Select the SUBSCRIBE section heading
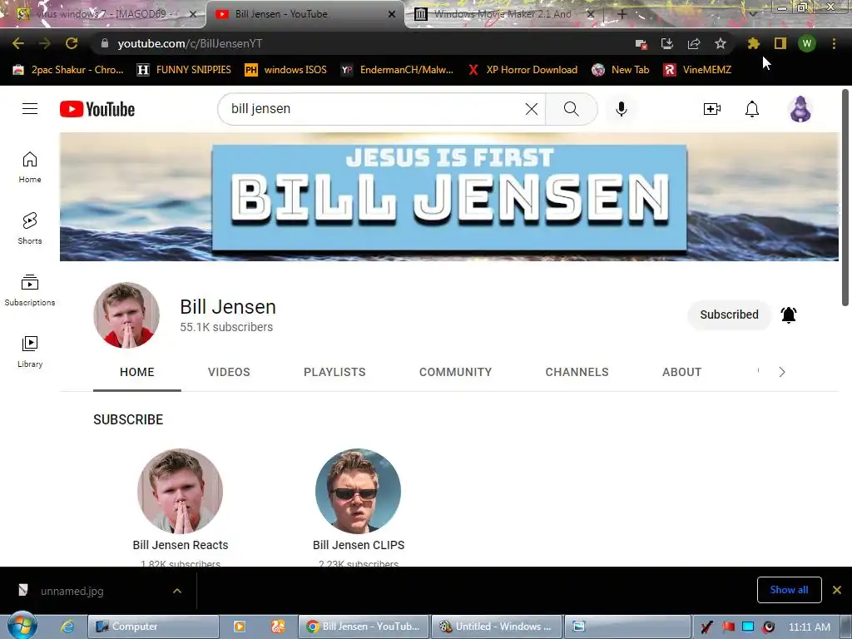The width and height of the screenshot is (852, 639). (x=128, y=419)
